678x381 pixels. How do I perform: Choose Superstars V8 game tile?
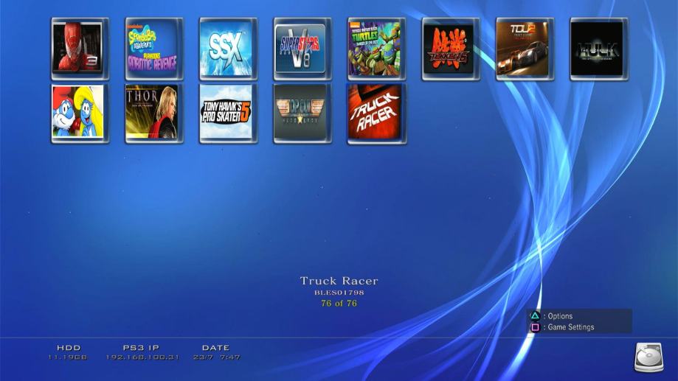[x=302, y=49]
